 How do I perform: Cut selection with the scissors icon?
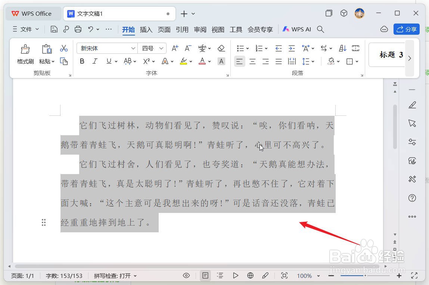(x=64, y=49)
